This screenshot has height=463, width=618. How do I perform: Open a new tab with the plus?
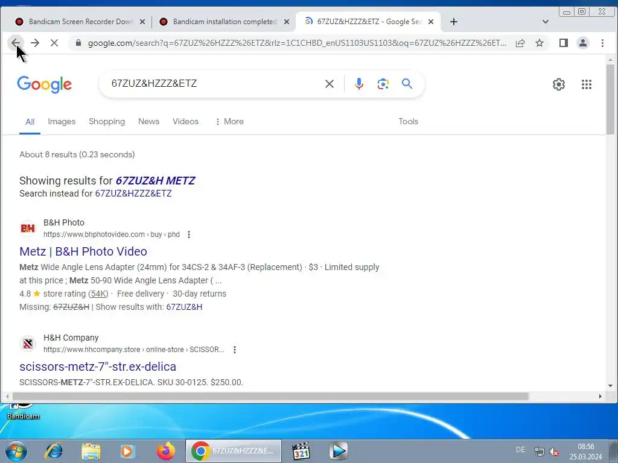[x=454, y=22]
